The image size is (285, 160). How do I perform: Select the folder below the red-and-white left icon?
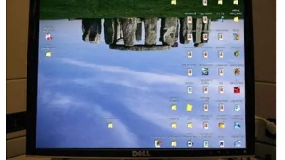(x=49, y=54)
